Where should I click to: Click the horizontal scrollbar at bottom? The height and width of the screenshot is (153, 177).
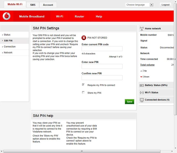pos(82,151)
